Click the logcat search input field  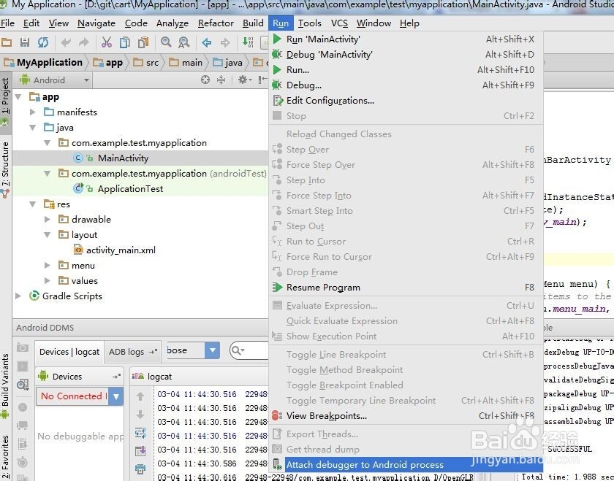(249, 350)
